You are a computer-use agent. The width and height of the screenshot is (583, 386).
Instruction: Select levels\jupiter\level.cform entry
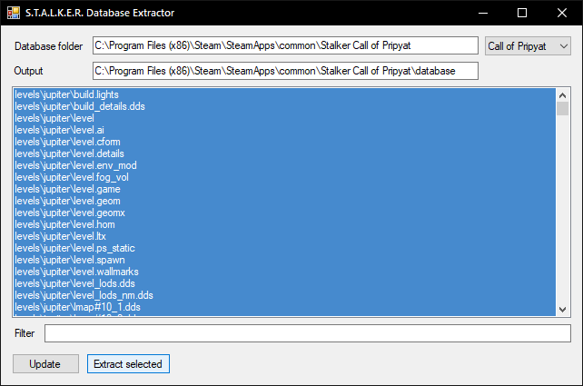click(285, 142)
